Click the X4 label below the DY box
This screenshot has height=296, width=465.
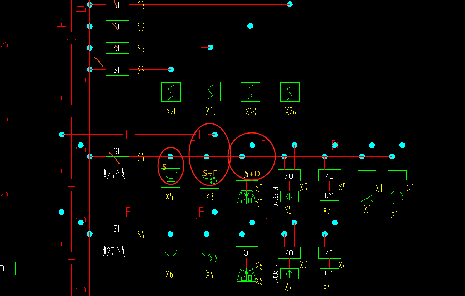pyautogui.click(x=327, y=287)
